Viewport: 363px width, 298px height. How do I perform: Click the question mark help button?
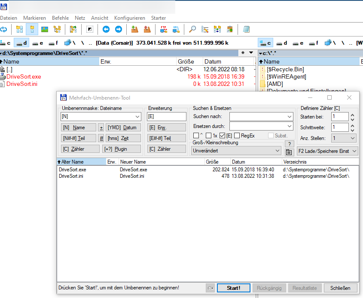tap(290, 144)
